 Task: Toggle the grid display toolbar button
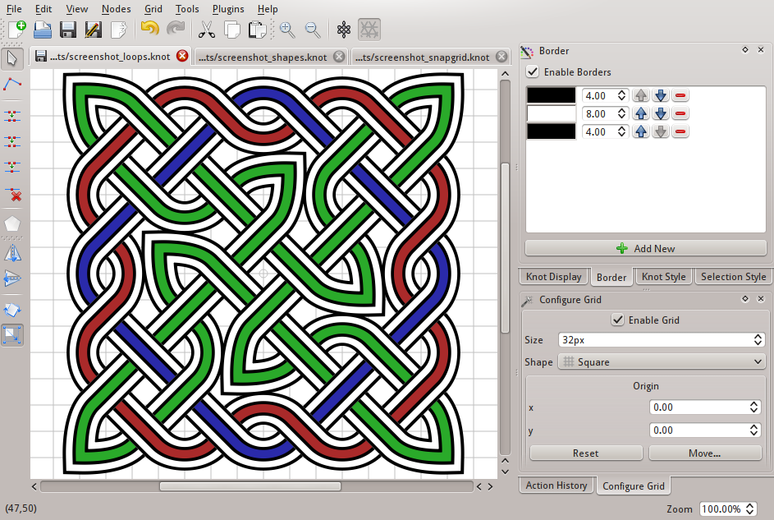click(369, 30)
